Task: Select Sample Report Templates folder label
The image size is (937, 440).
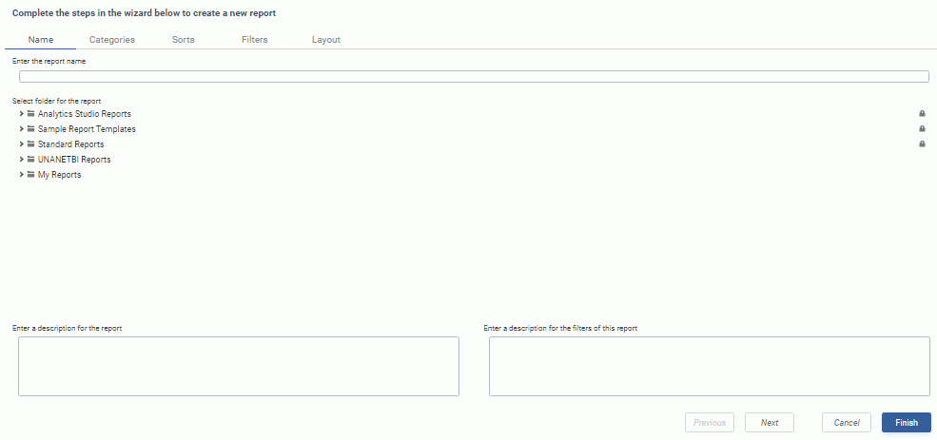Action: pyautogui.click(x=87, y=129)
